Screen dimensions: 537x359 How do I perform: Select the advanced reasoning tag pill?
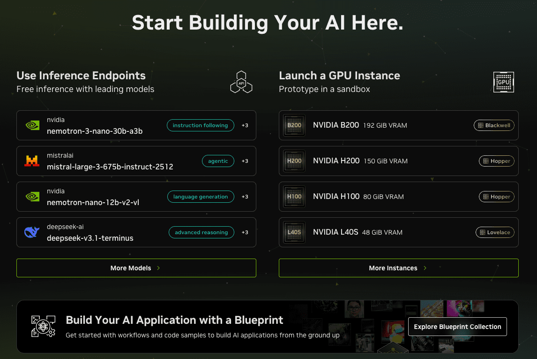[x=201, y=232]
